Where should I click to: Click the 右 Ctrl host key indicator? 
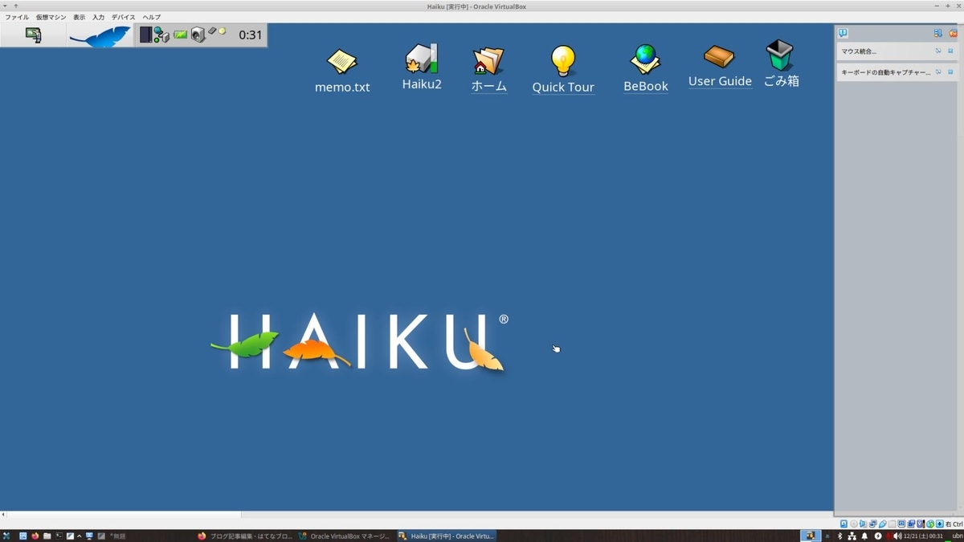[x=954, y=524]
